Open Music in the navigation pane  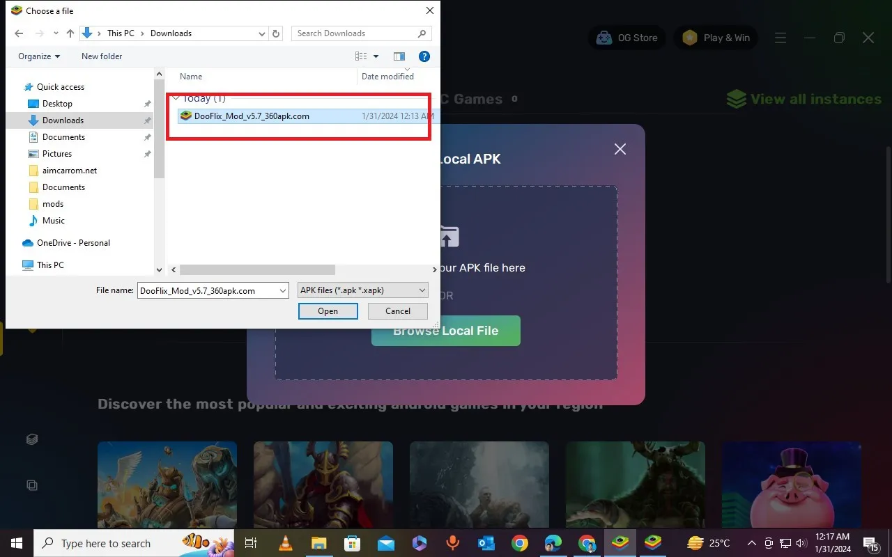click(x=54, y=221)
